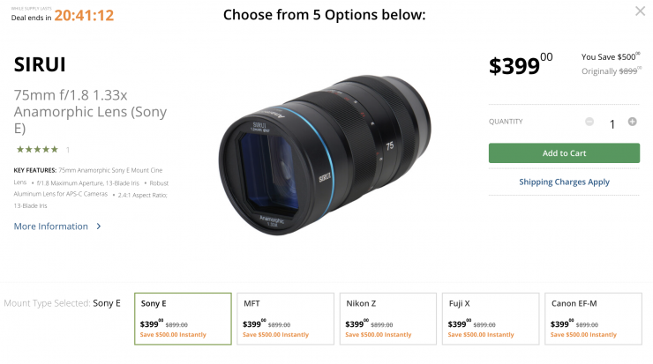Pick the Fuji X mount option

coord(490,318)
